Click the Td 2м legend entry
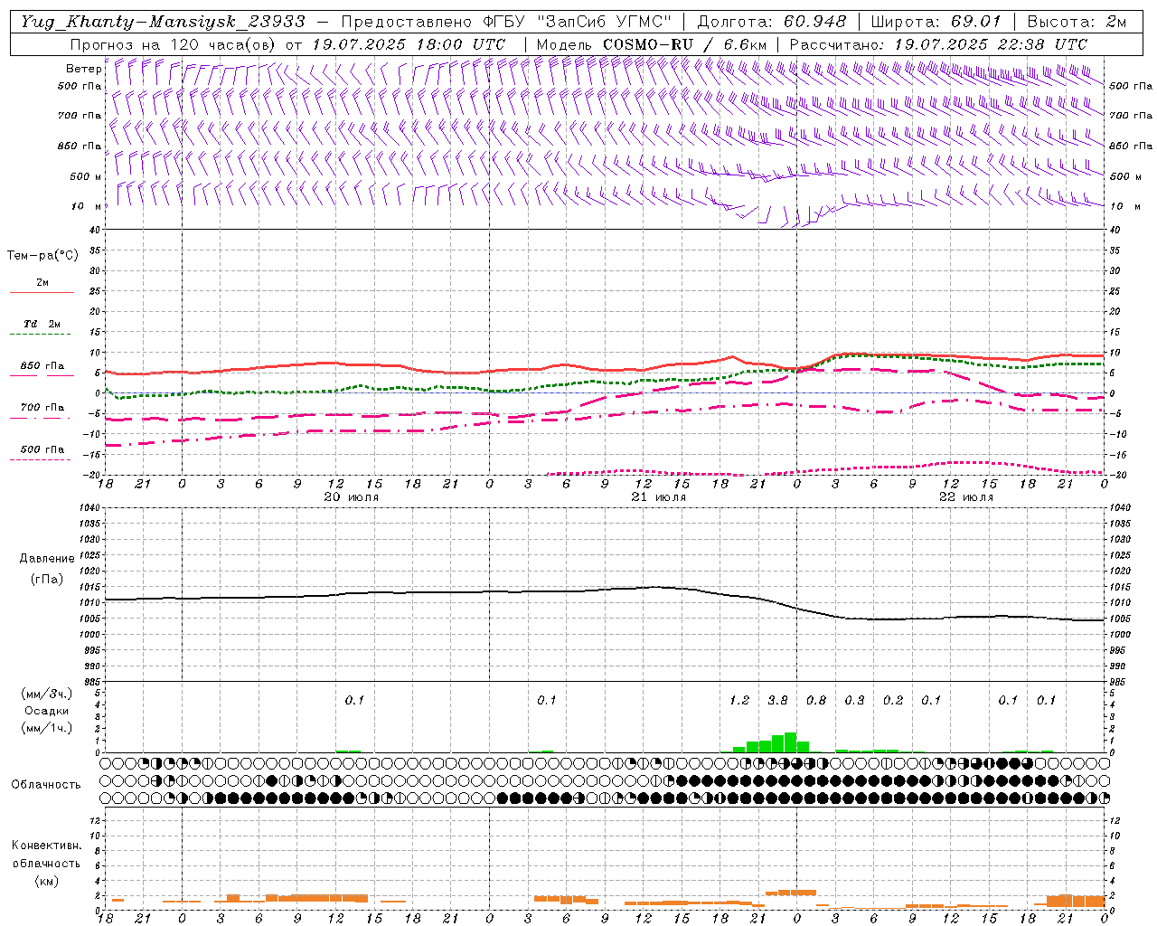The image size is (1157, 926). coord(42,324)
